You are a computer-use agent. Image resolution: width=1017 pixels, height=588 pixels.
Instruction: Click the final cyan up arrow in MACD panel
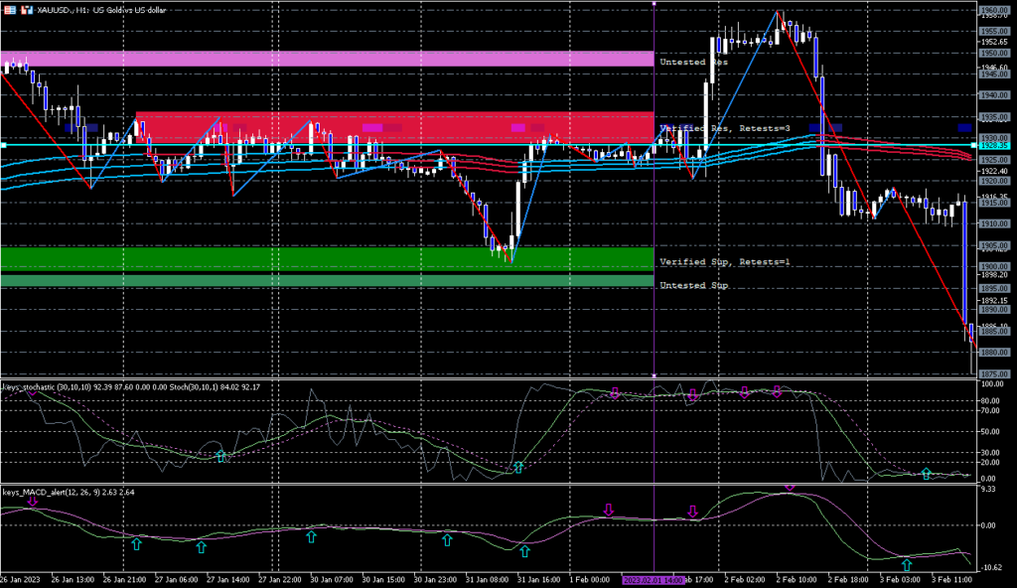906,564
